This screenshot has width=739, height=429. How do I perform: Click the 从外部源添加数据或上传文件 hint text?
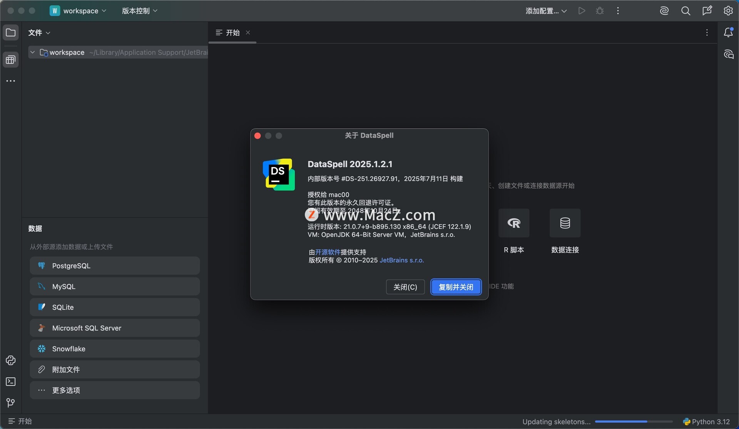click(x=71, y=247)
